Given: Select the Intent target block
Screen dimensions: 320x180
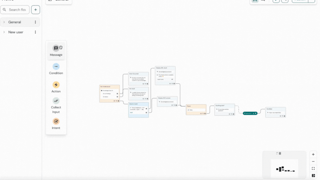Looking at the screenshot, I should pos(56,121).
